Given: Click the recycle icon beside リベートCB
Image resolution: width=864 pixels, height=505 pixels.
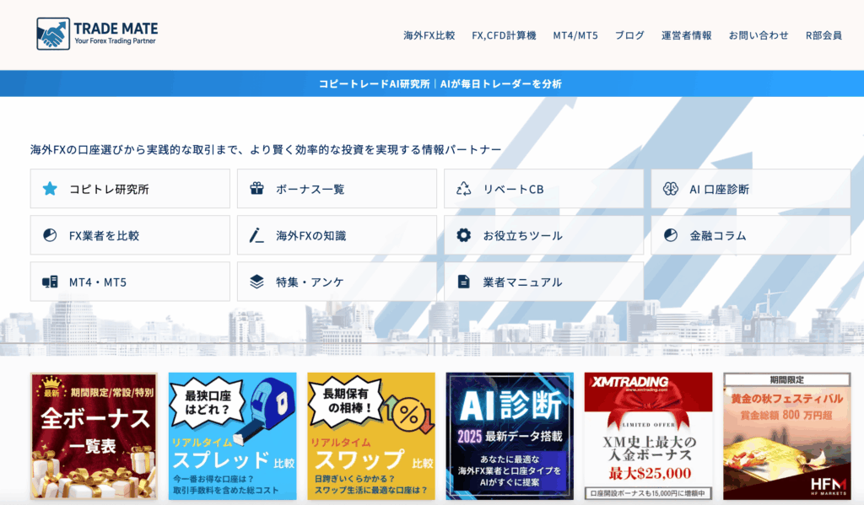Looking at the screenshot, I should point(463,189).
